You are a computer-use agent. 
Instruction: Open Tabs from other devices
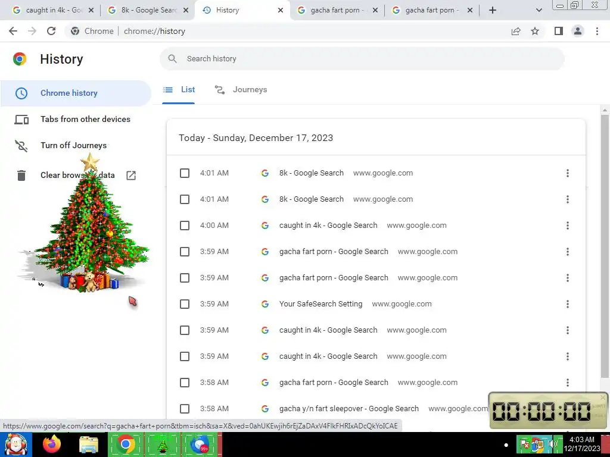[x=85, y=119]
